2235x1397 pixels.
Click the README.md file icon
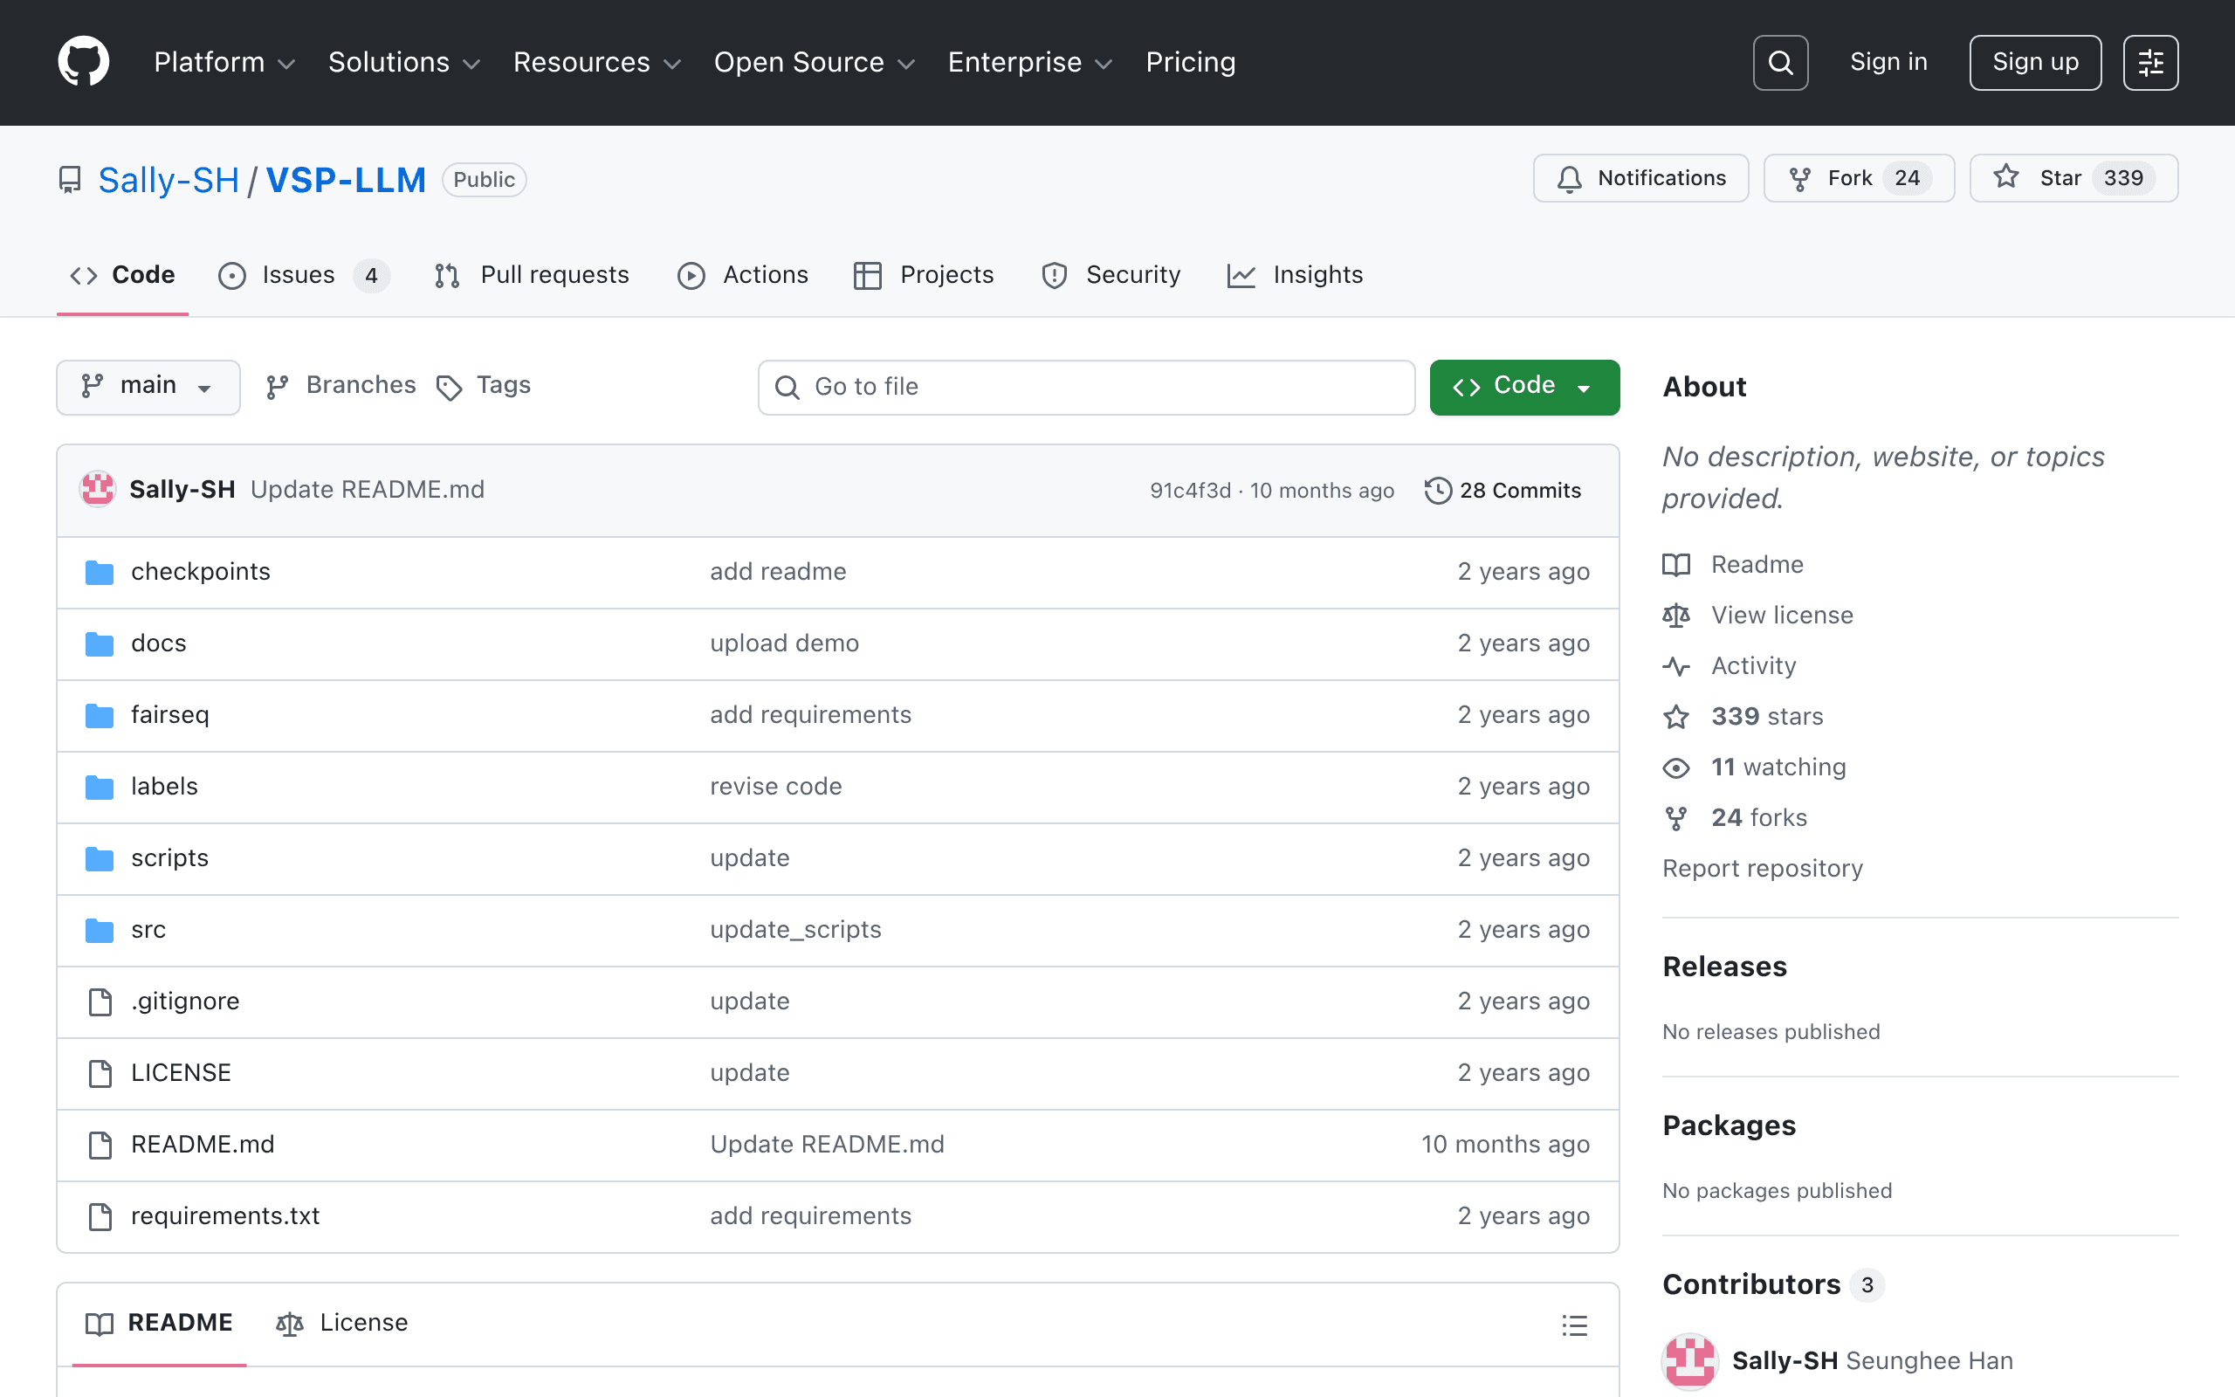click(100, 1145)
